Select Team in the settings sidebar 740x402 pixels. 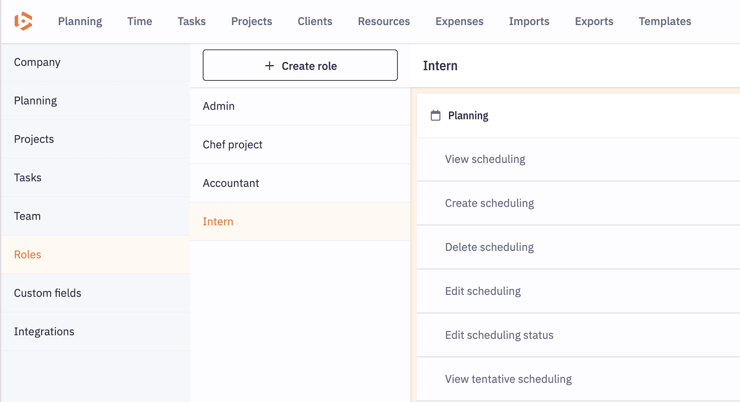coord(27,216)
